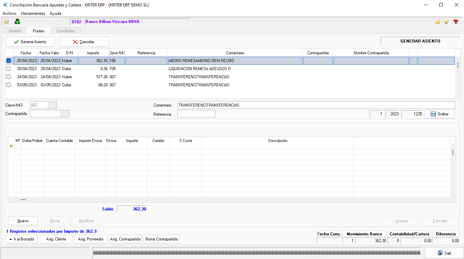464x259 pixels.
Task: Click the KRITER app icon in title bar
Action: (x=5, y=5)
